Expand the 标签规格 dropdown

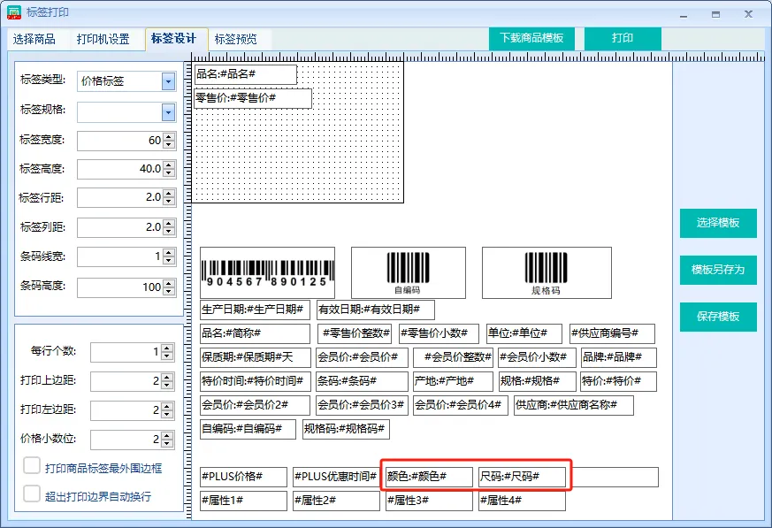click(x=168, y=112)
